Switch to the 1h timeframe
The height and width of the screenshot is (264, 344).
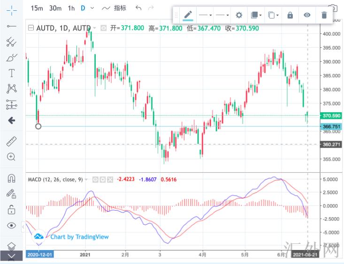(x=71, y=8)
